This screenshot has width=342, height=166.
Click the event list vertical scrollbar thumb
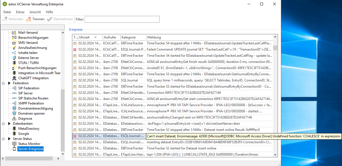275,48
